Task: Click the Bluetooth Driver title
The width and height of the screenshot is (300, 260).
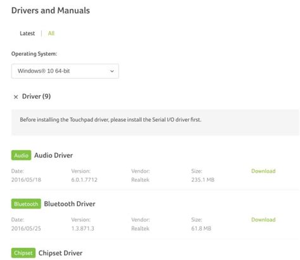Action: [70, 204]
